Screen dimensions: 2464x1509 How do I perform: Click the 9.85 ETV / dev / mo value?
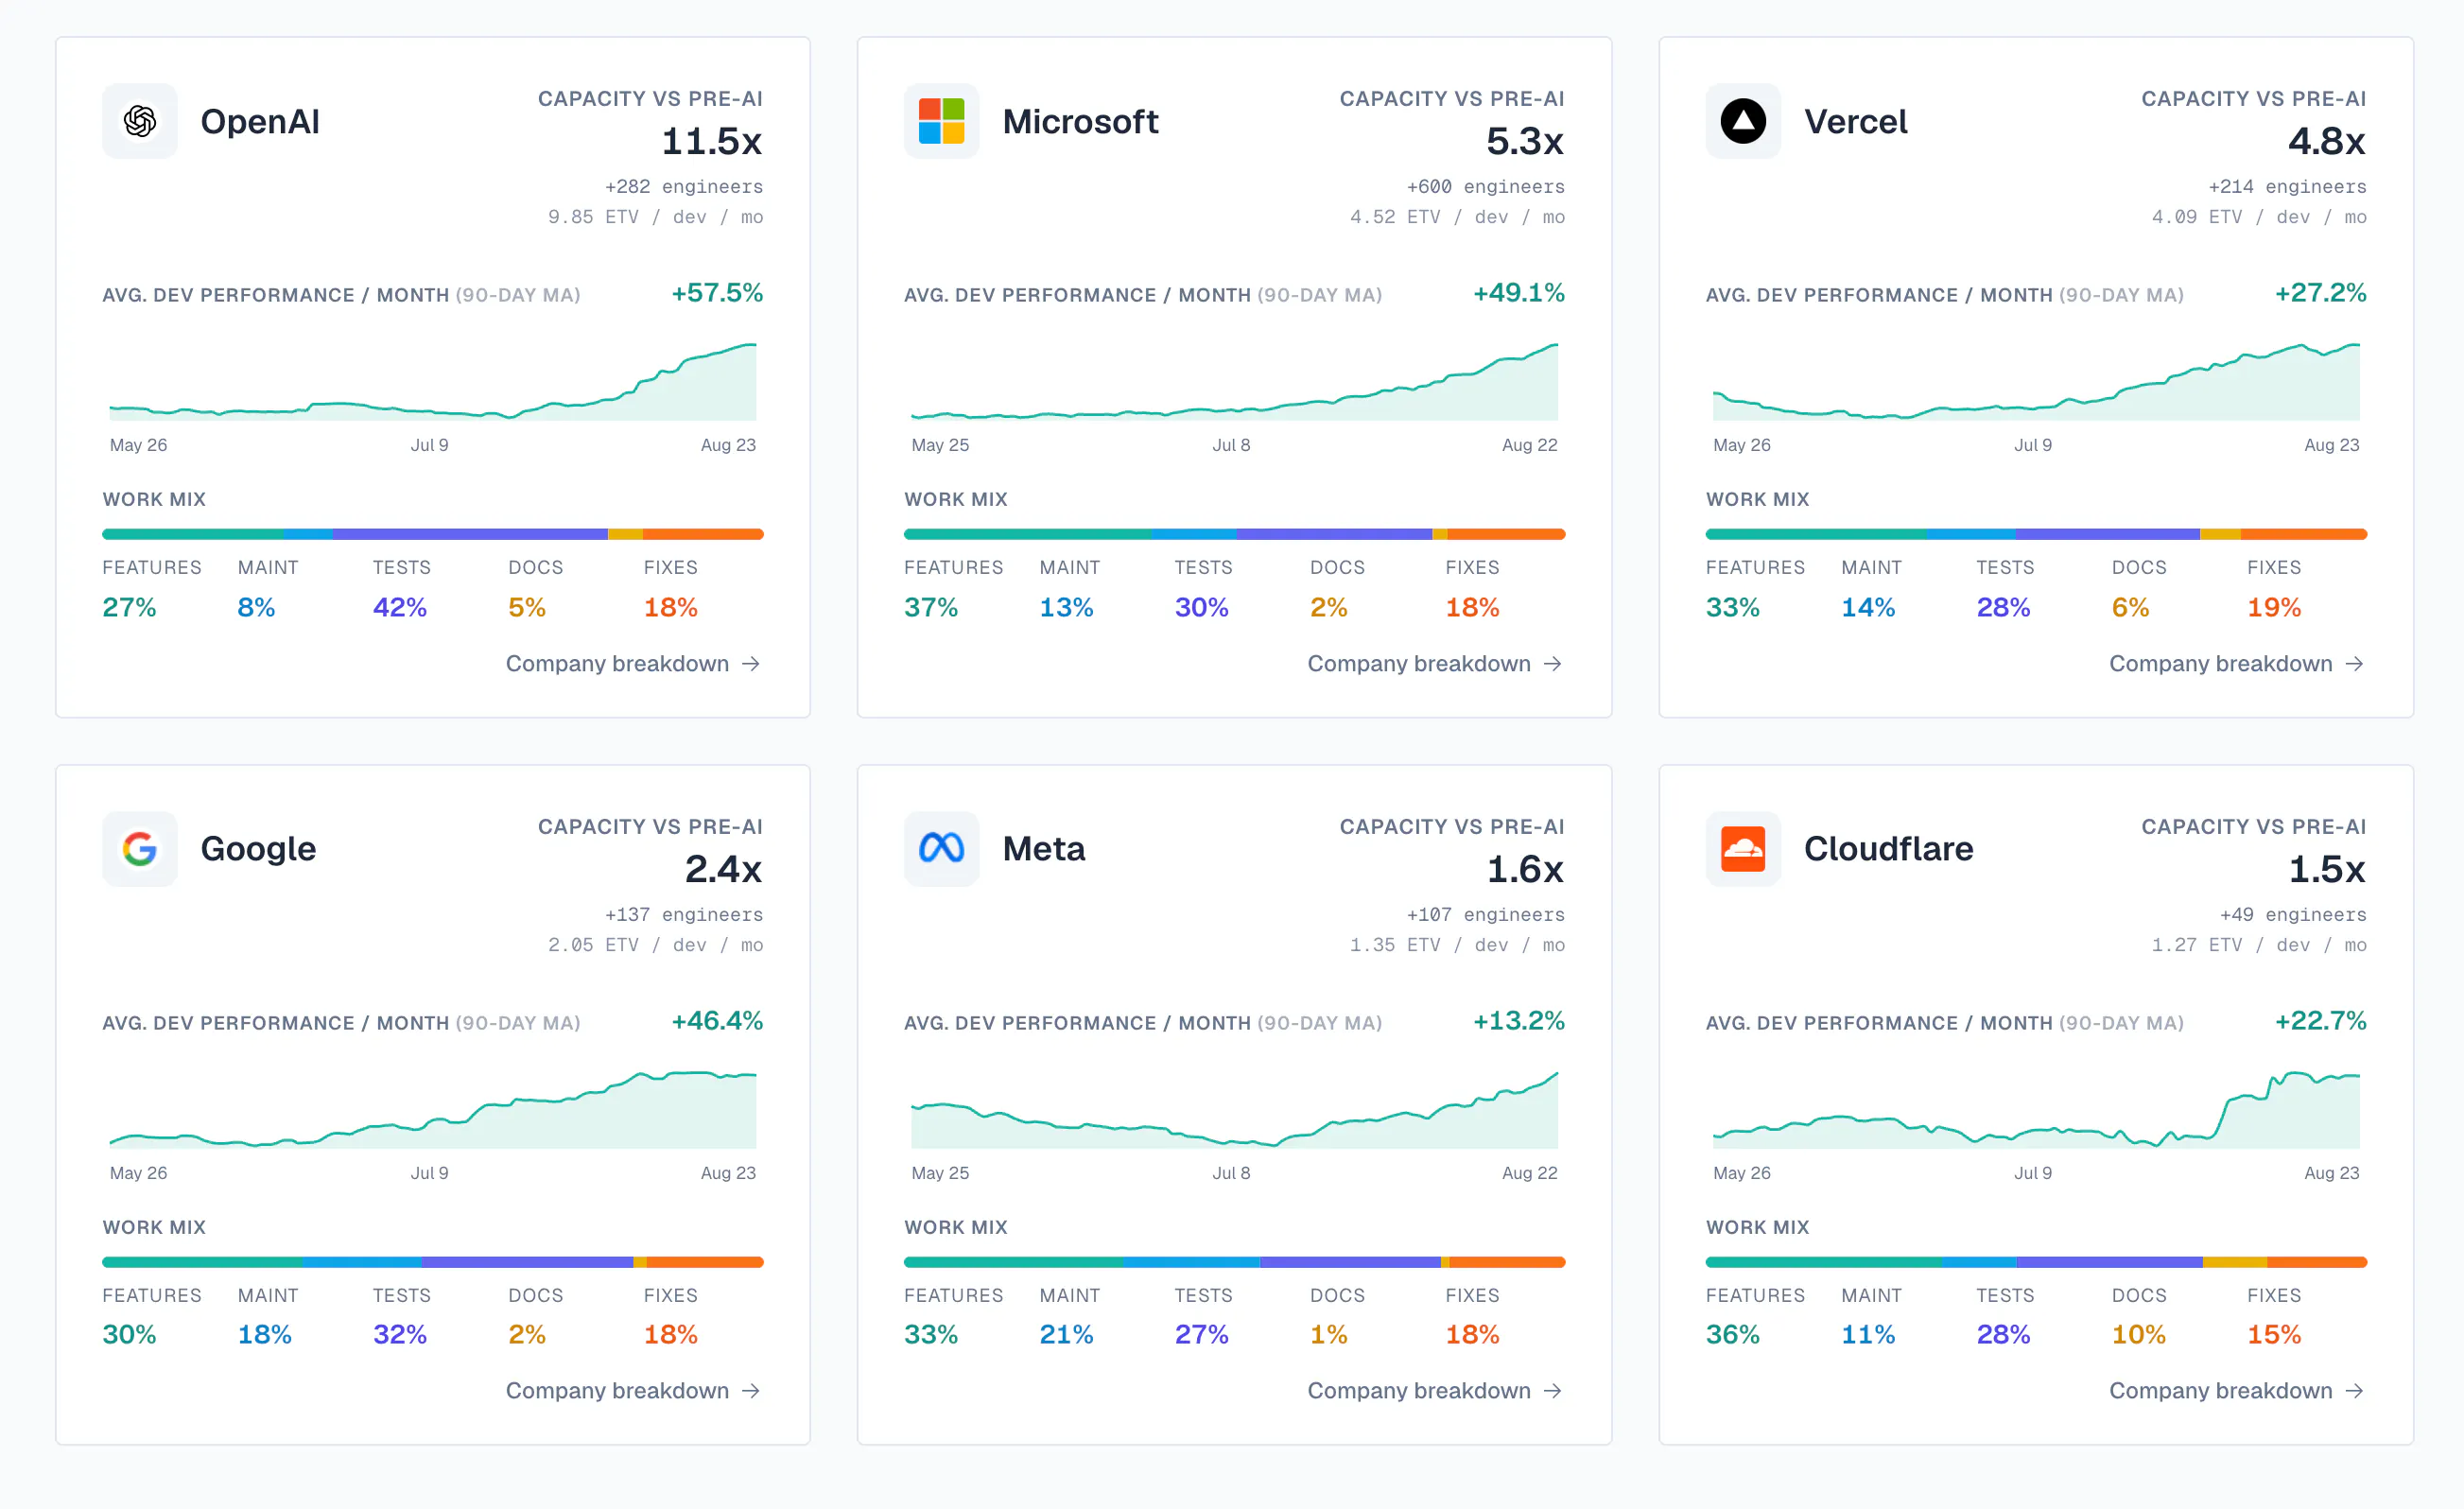pyautogui.click(x=656, y=217)
